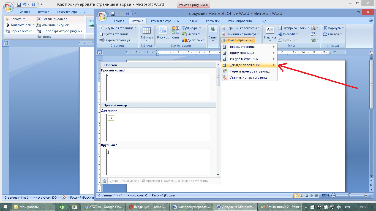376x211 pixels.
Task: Open WordArt gallery
Action: (288, 34)
